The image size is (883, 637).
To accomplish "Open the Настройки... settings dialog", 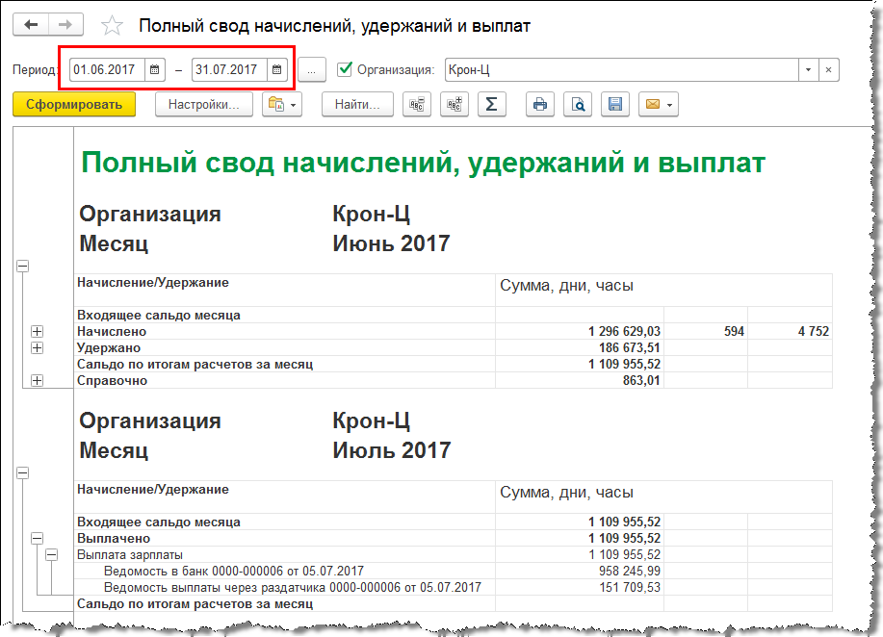I will point(204,105).
